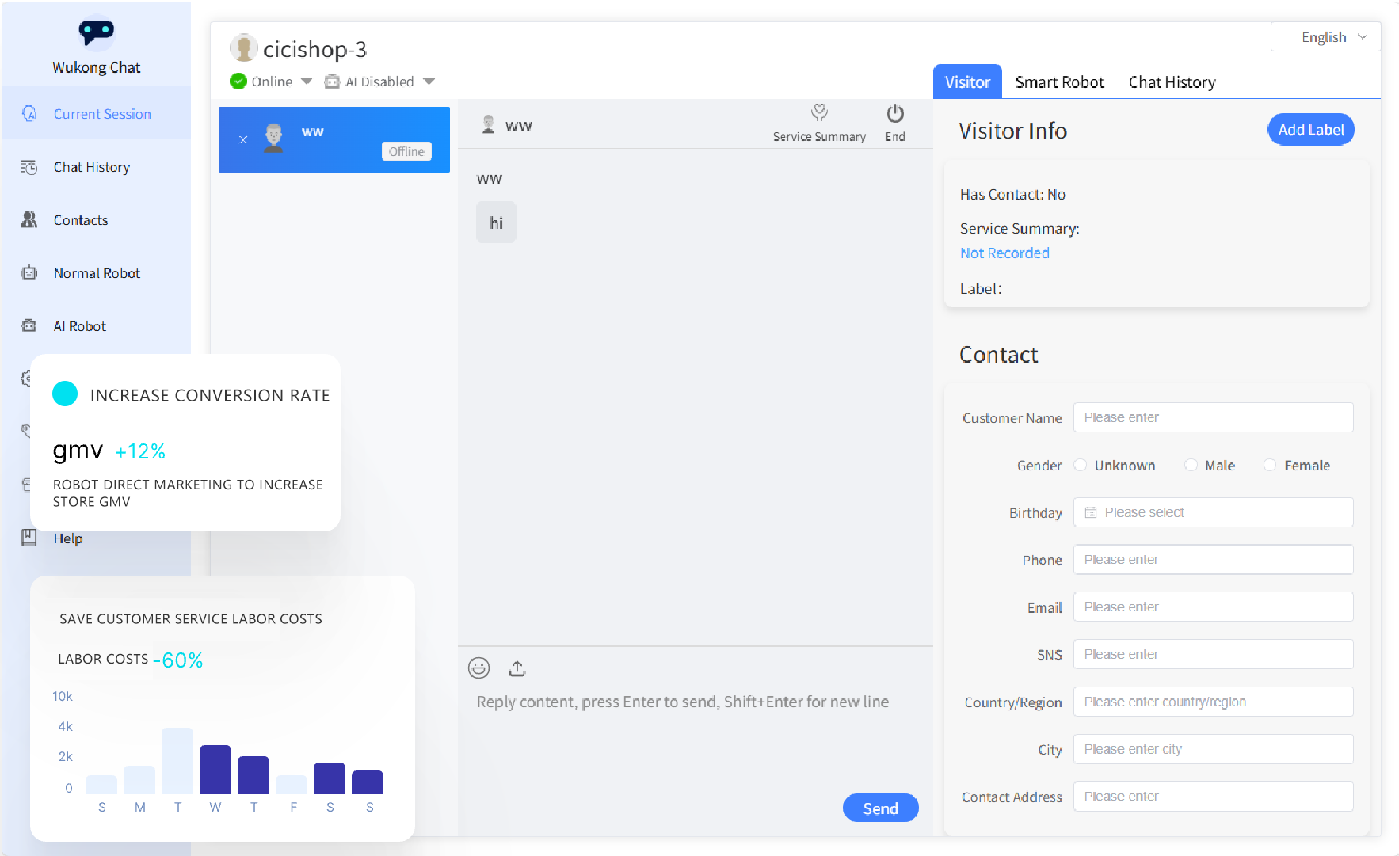Viewport: 1399px width, 856px height.
Task: Click the End session power icon
Action: [894, 114]
